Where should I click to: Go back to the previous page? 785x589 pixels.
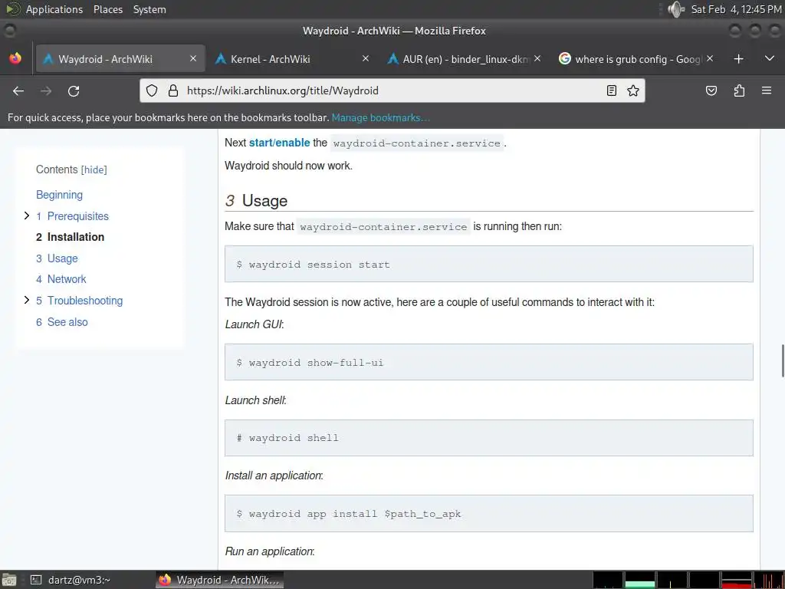[x=18, y=90]
